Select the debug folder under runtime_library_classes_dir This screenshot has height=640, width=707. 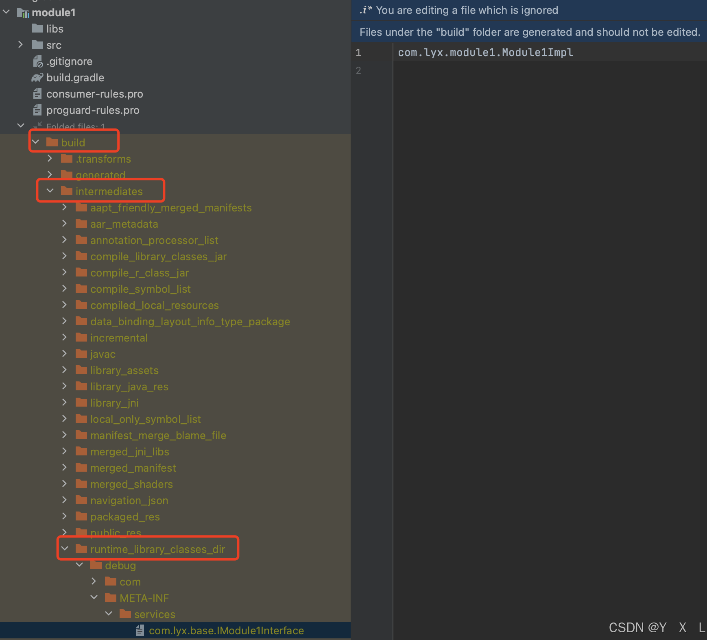[120, 565]
